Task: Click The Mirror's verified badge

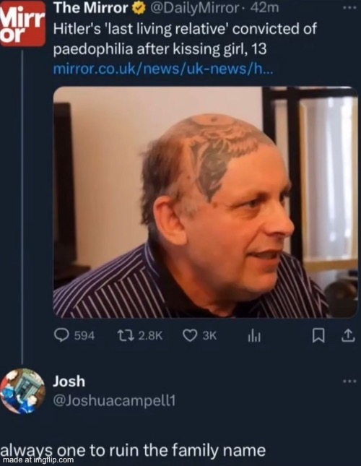Action: (x=139, y=9)
